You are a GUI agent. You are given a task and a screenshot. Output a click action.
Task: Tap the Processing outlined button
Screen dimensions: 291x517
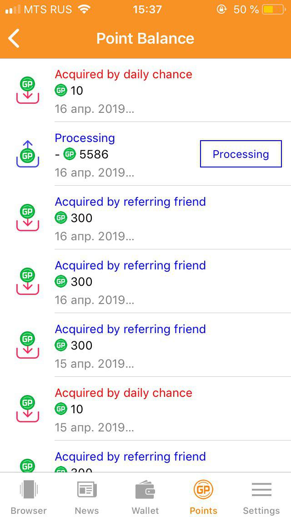(x=241, y=154)
